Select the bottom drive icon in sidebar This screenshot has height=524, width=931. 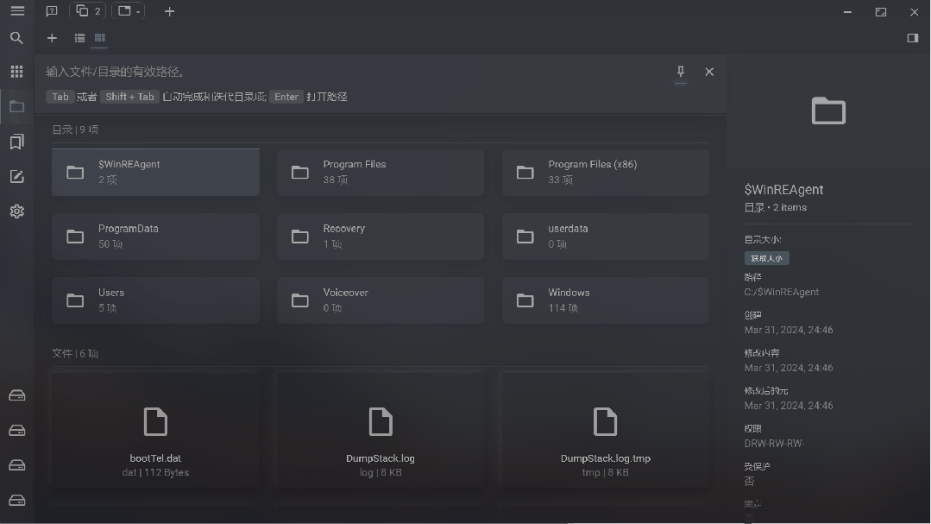(16, 500)
